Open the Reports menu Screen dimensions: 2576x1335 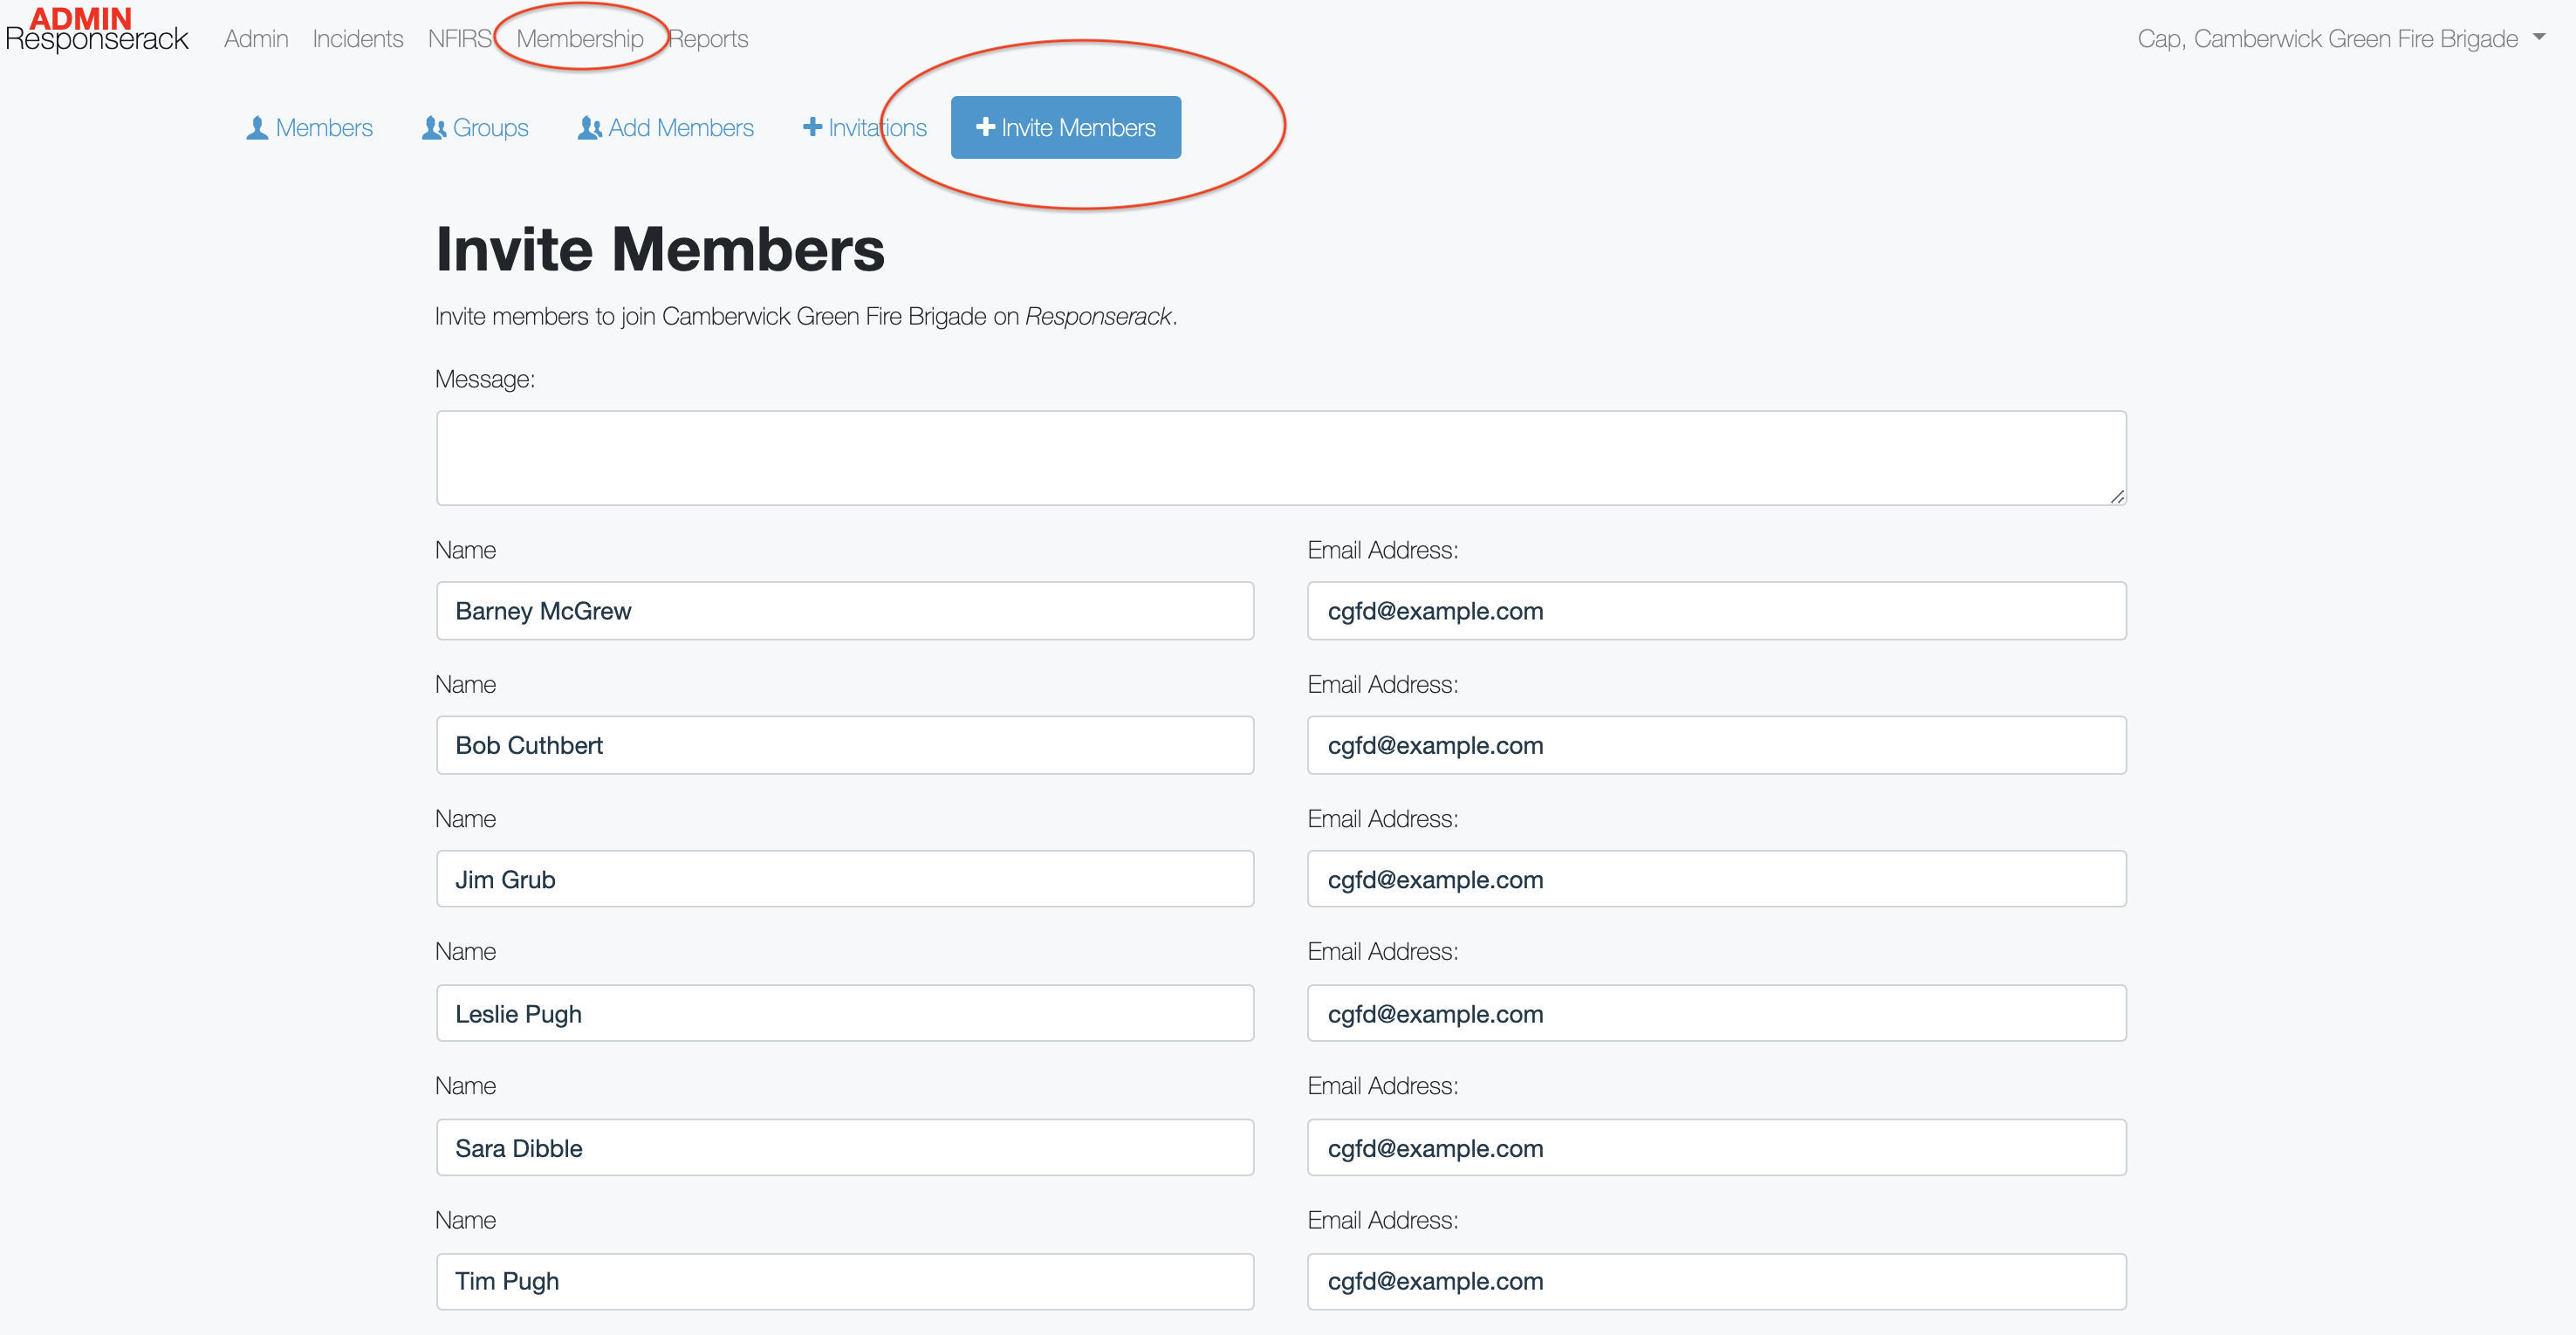(x=708, y=39)
